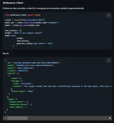
Task: Click the horizontal scrollbar thumb
Action: 17,118
